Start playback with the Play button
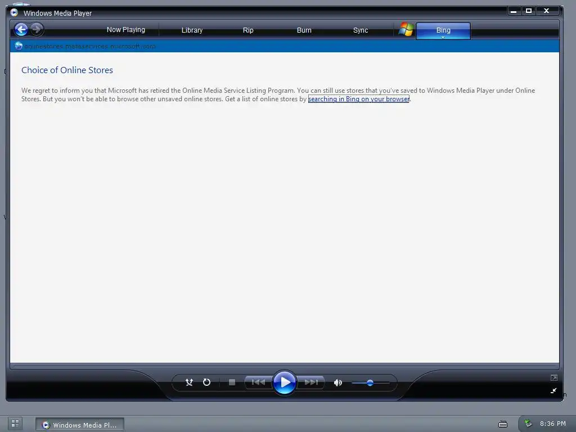This screenshot has width=576, height=432. click(x=284, y=382)
